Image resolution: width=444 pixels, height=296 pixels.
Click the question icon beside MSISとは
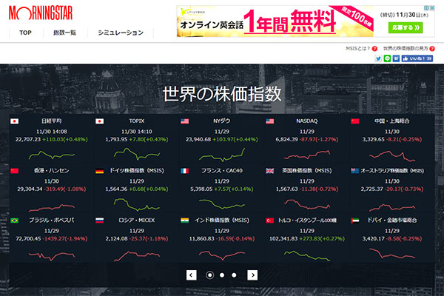pyautogui.click(x=374, y=48)
